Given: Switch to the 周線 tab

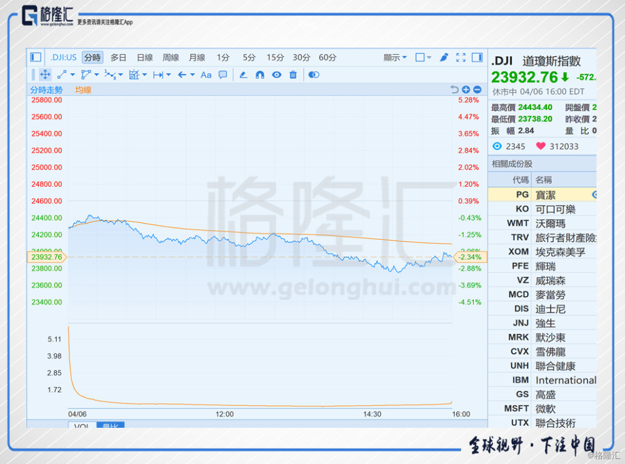Looking at the screenshot, I should coord(171,57).
